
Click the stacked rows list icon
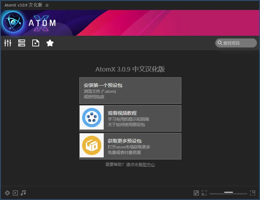22,43
